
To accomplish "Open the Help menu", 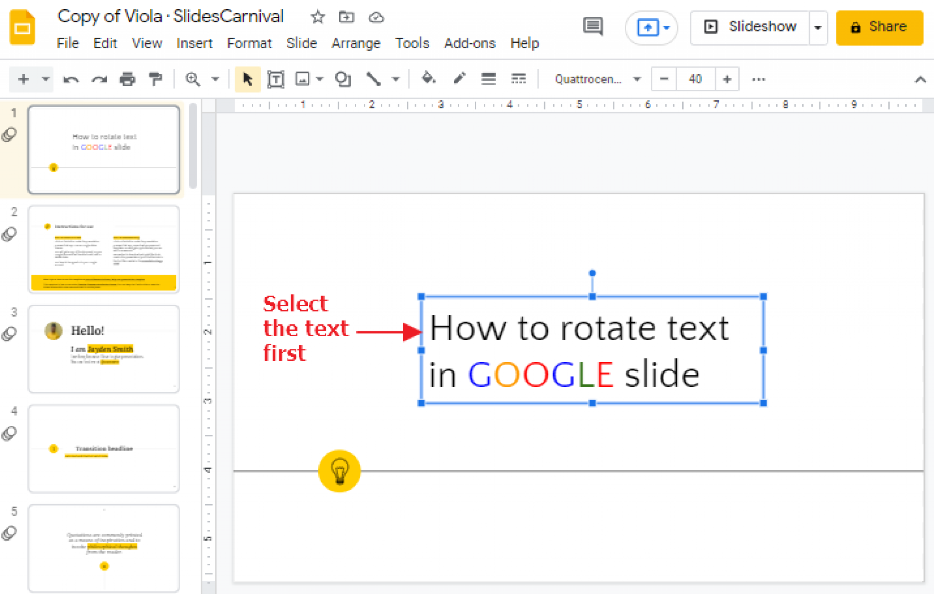I will (524, 43).
